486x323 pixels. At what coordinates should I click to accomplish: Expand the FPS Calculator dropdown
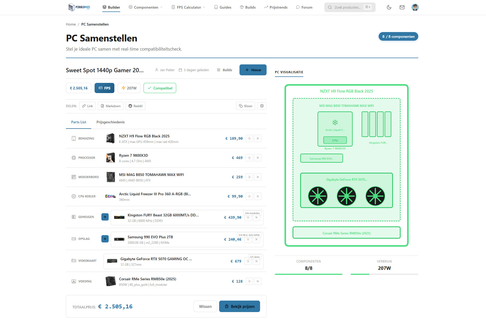coord(188,7)
